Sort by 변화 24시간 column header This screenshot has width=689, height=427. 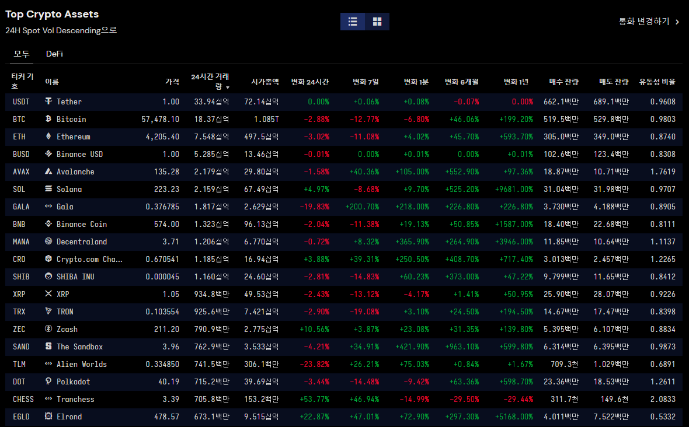click(310, 82)
